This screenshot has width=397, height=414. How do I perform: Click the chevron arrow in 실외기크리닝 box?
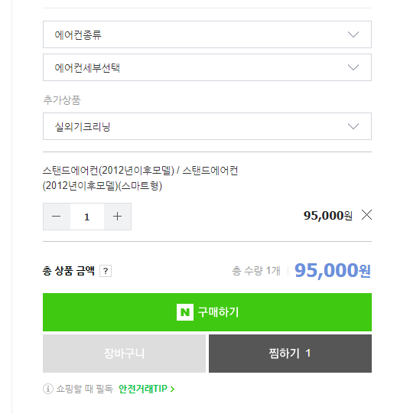click(353, 126)
